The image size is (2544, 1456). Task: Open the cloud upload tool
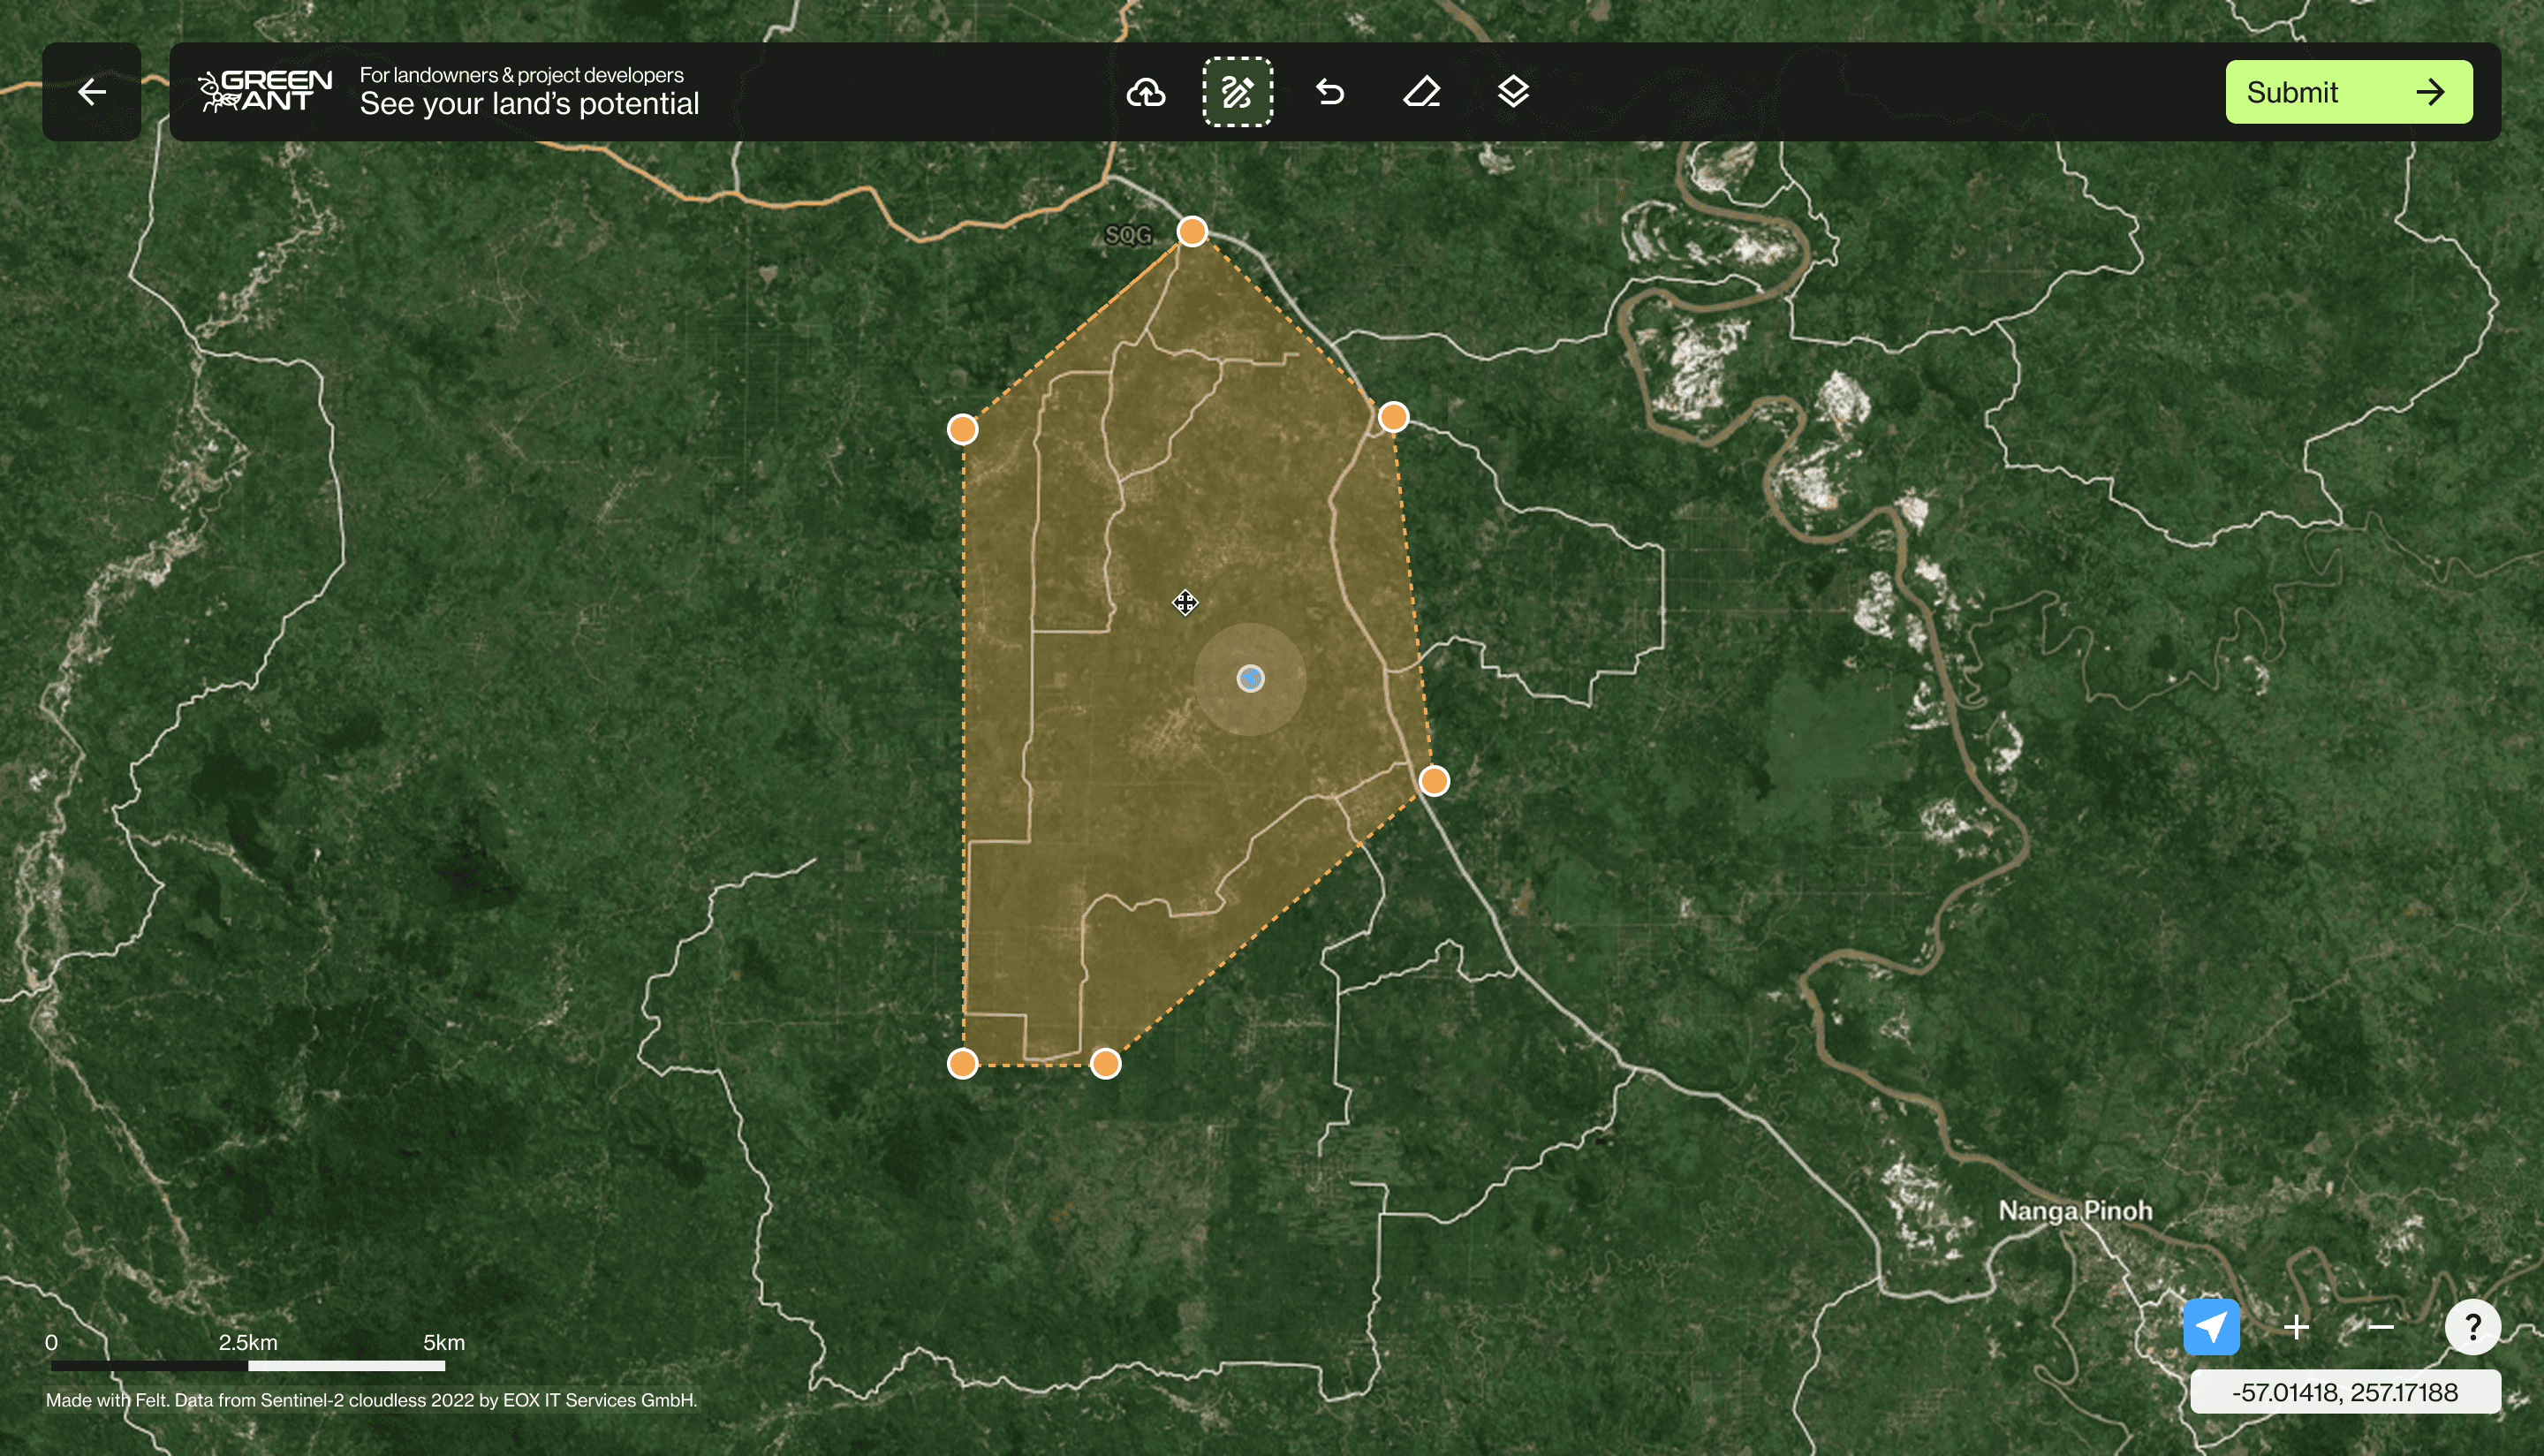[x=1146, y=92]
